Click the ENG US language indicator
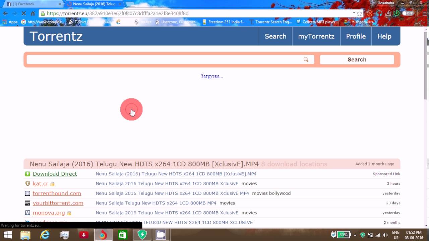This screenshot has height=241, width=429. [396, 235]
